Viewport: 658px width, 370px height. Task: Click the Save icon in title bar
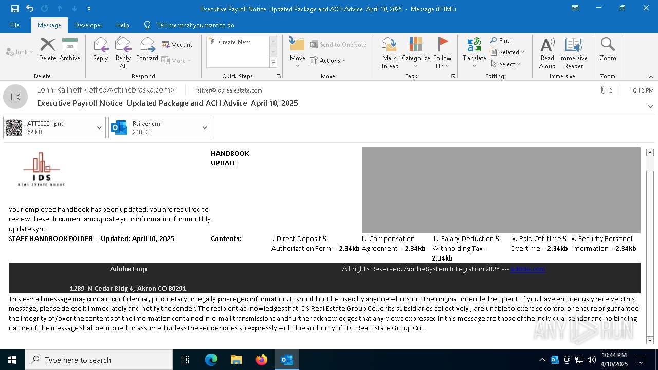point(15,9)
